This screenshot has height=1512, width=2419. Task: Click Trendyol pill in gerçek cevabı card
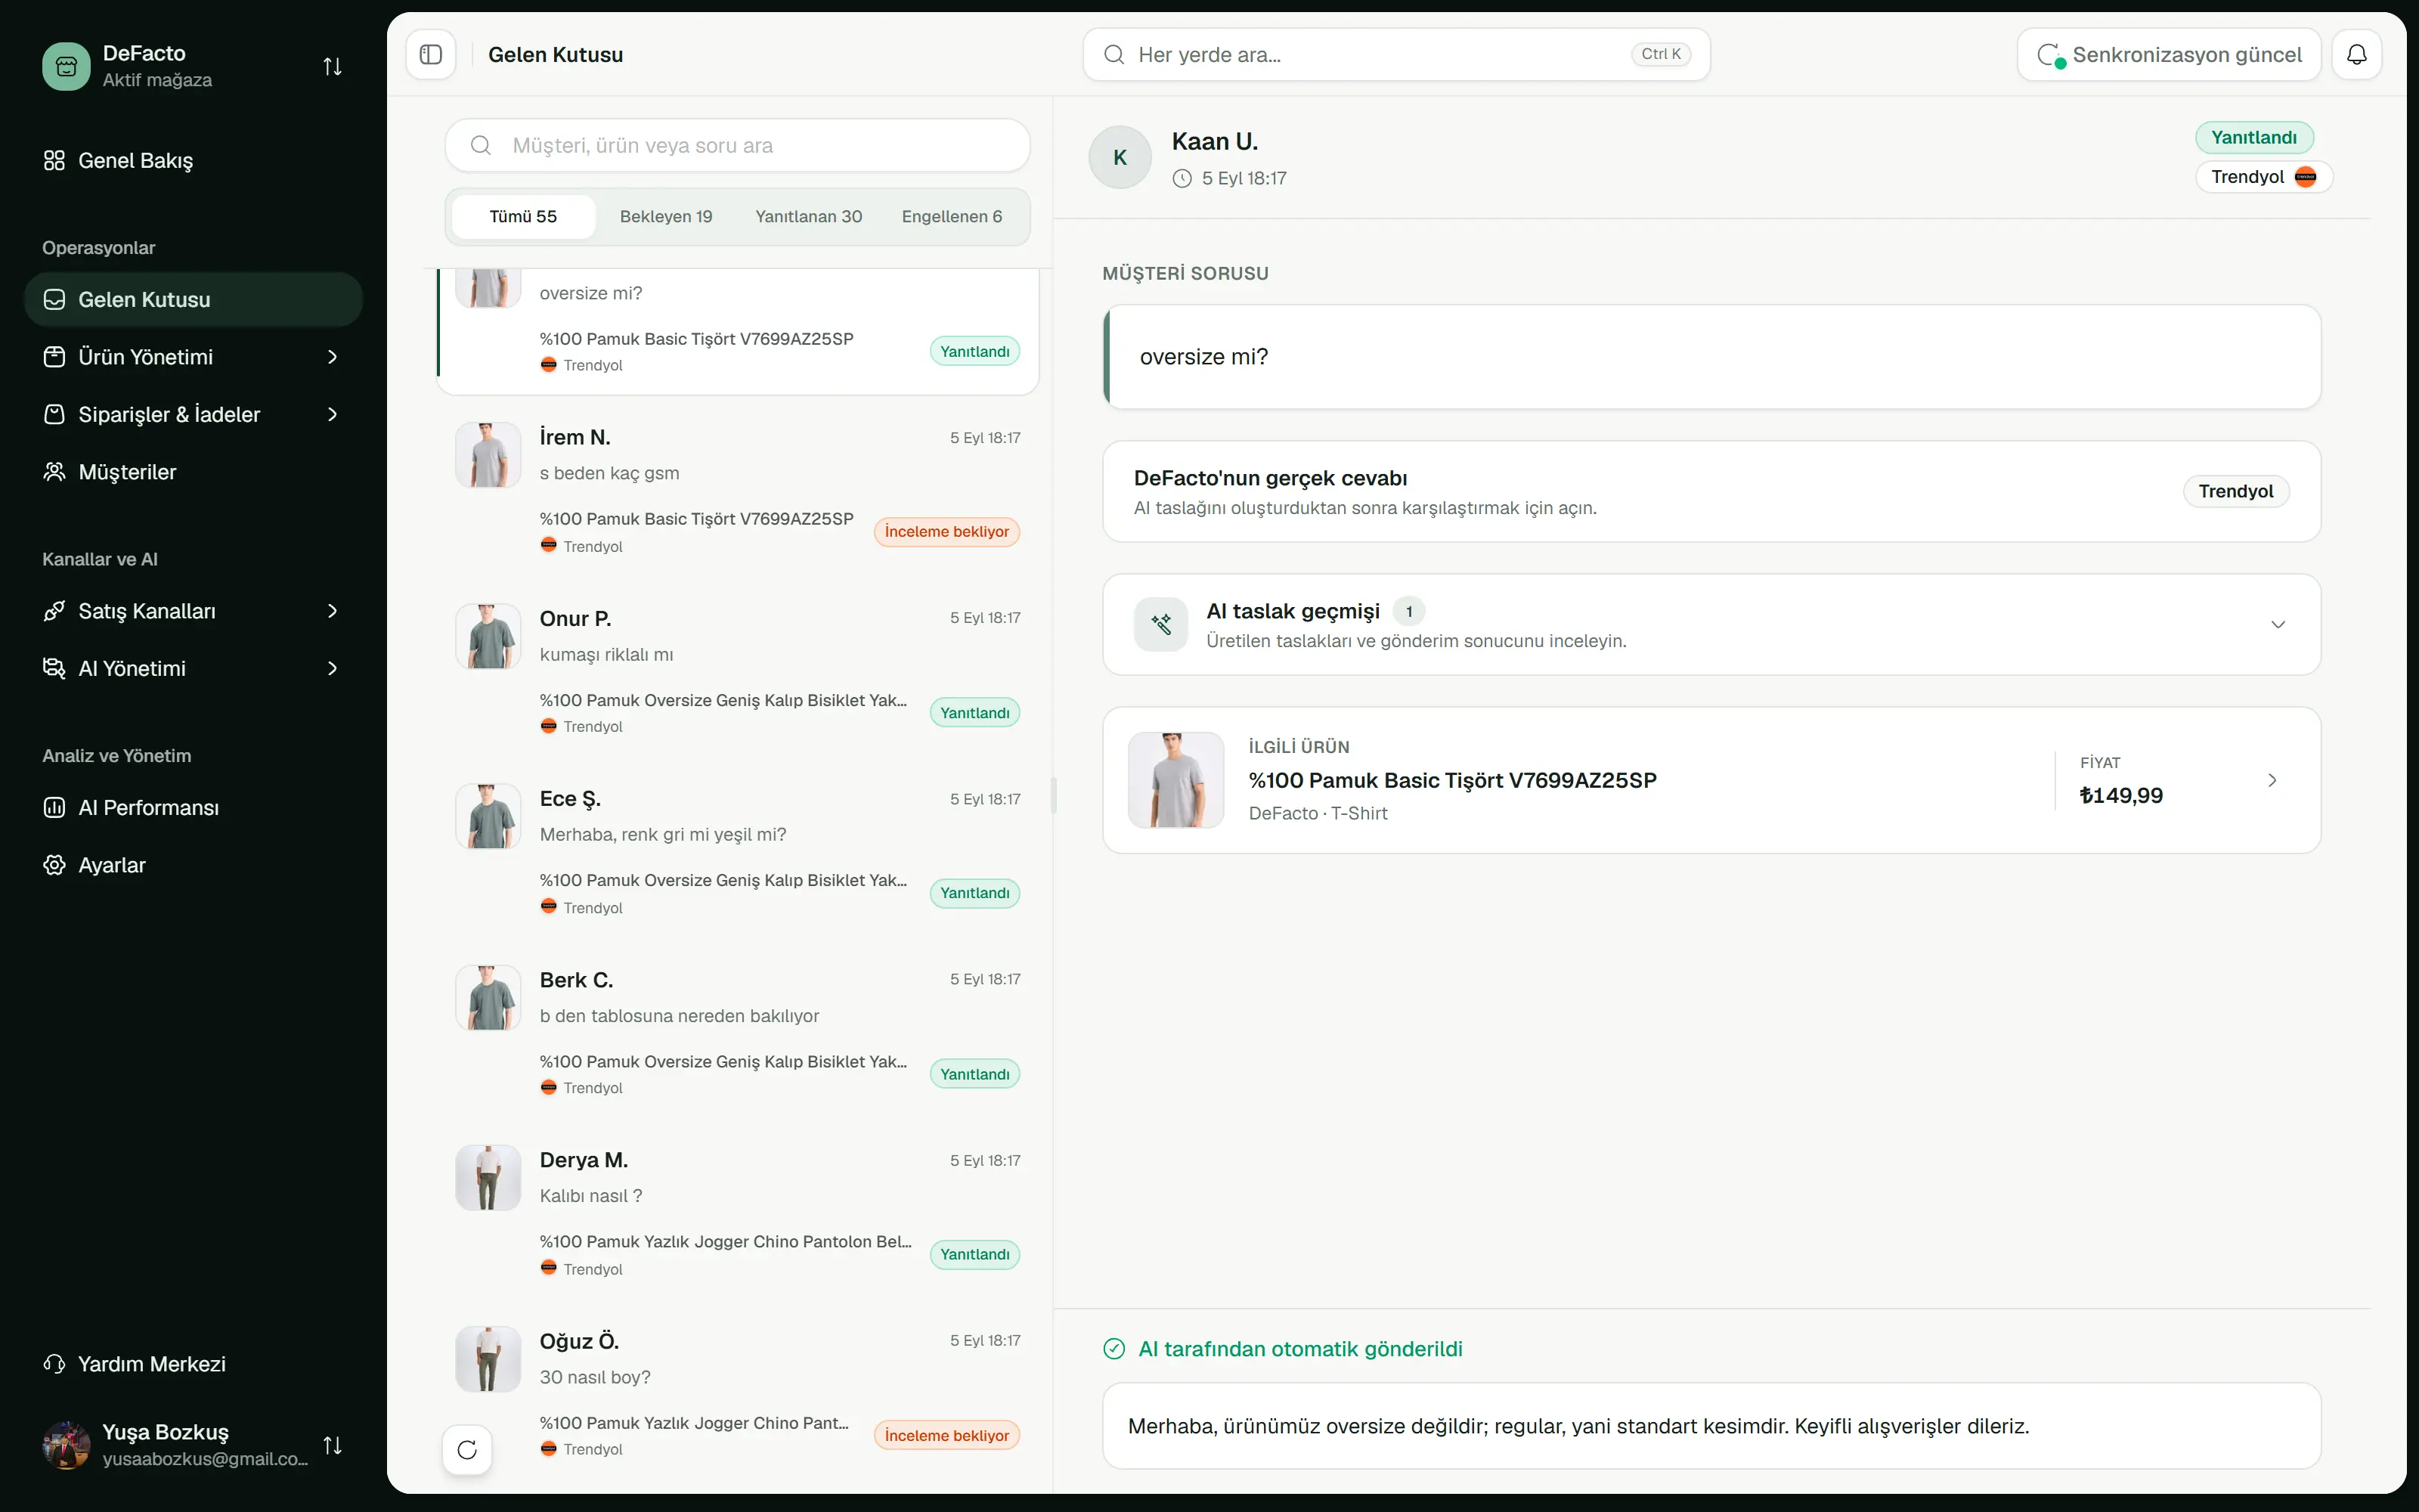pos(2236,491)
